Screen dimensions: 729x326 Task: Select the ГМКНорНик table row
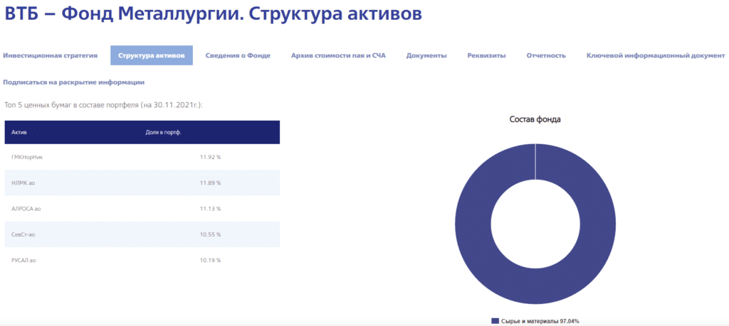(142, 157)
